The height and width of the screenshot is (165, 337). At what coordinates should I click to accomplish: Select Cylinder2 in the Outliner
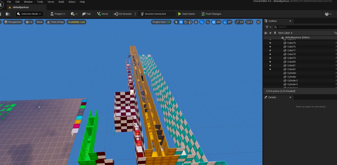(292, 81)
